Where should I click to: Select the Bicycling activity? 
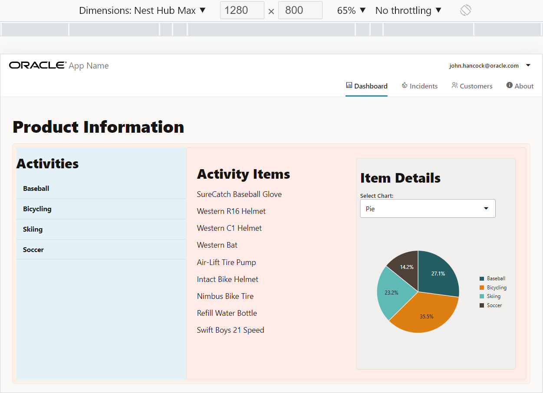101,209
